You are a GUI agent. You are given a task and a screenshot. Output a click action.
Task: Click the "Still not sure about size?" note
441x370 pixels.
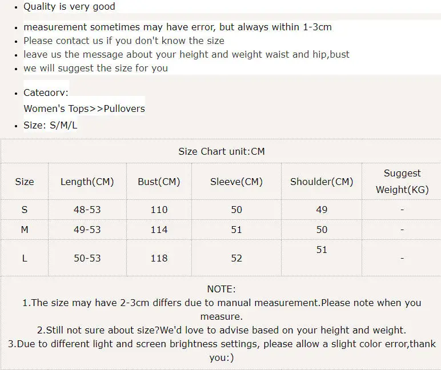coord(221,330)
